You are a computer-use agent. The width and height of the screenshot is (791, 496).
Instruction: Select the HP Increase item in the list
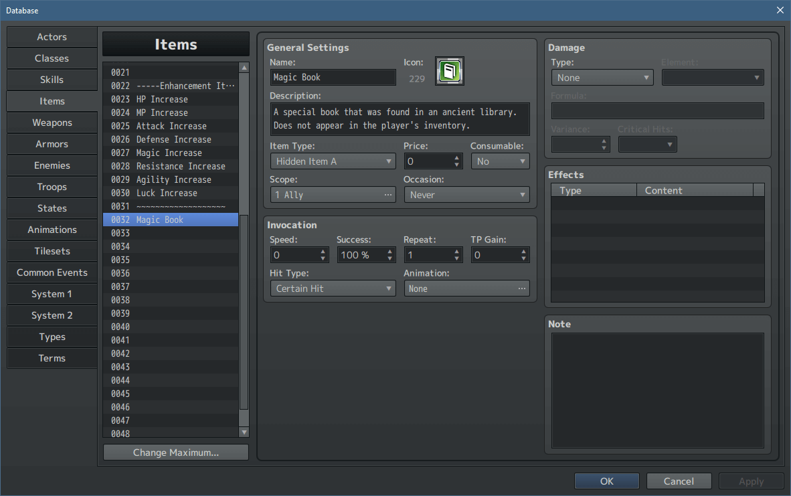[x=167, y=99]
